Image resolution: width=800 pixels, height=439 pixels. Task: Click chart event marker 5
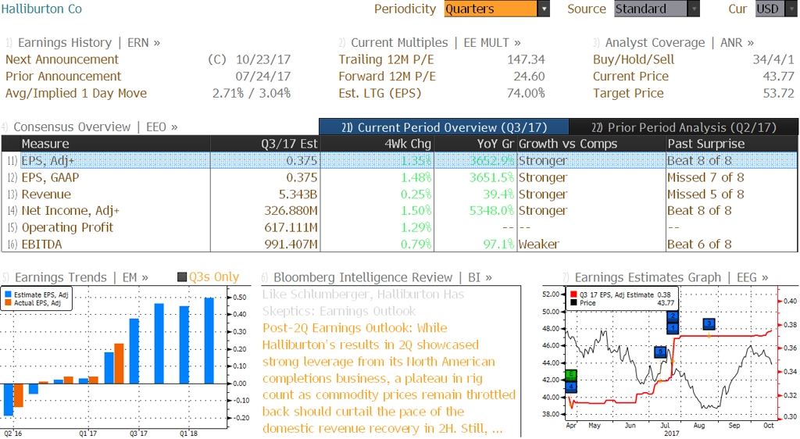coord(661,352)
